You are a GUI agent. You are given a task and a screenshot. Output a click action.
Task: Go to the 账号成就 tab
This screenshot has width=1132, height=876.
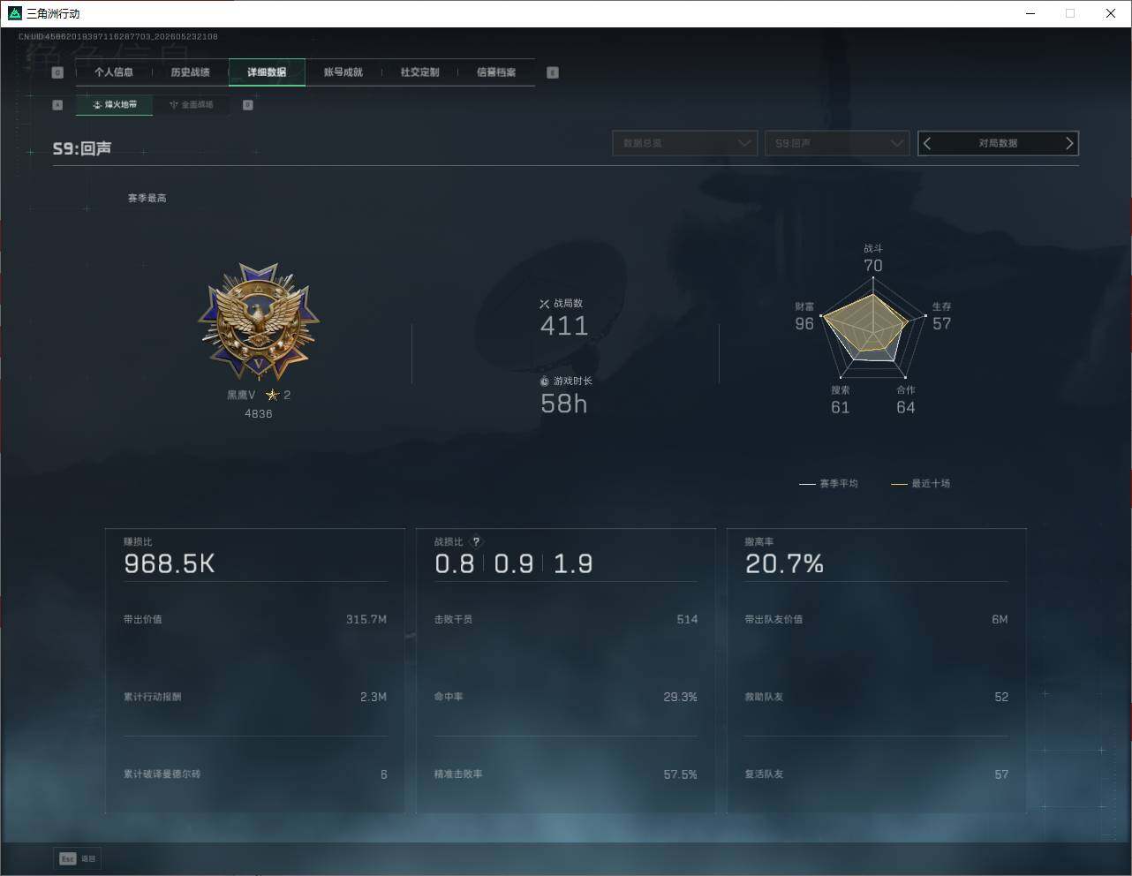click(343, 72)
